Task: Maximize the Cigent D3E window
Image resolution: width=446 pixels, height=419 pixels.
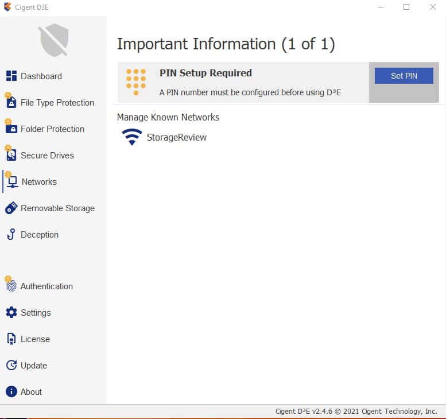Action: pos(406,7)
